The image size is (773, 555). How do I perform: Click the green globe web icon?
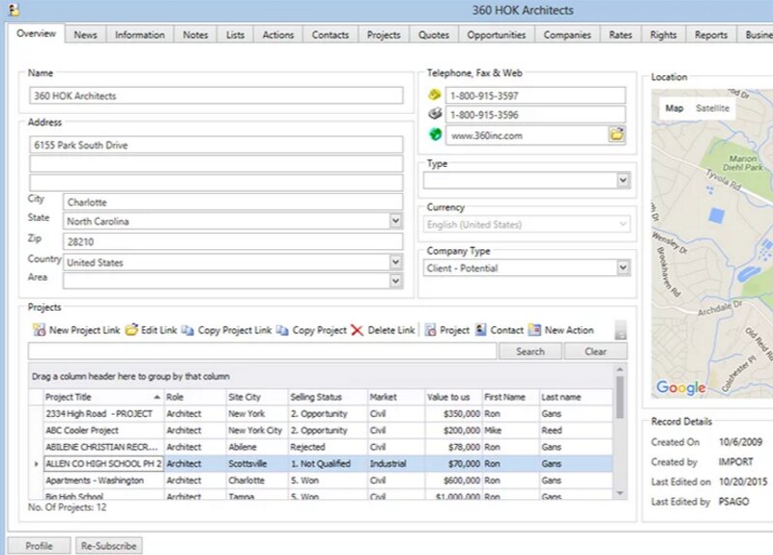point(435,135)
